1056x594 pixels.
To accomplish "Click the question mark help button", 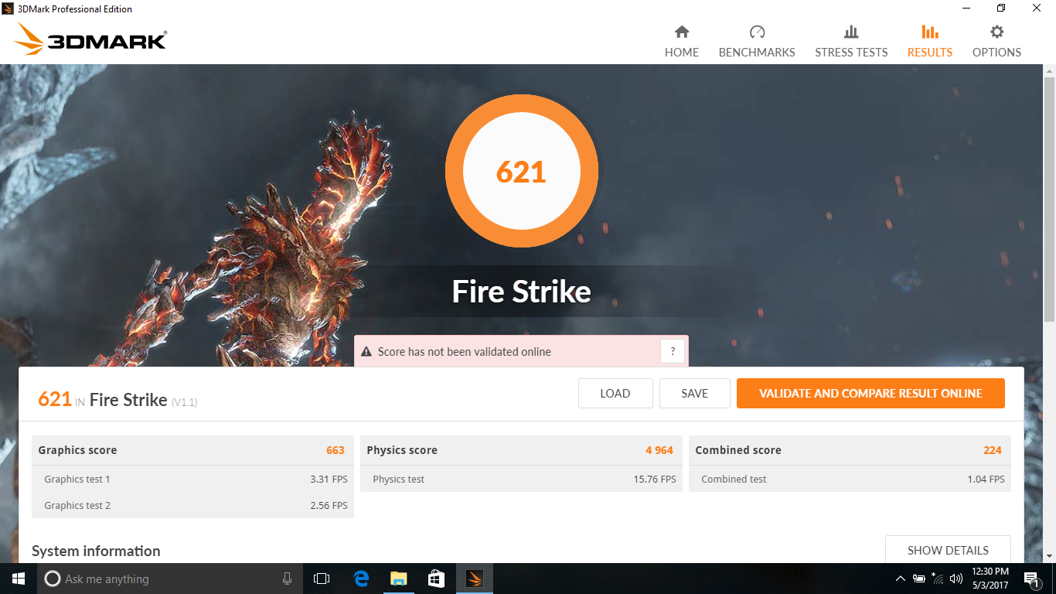I will coord(673,351).
